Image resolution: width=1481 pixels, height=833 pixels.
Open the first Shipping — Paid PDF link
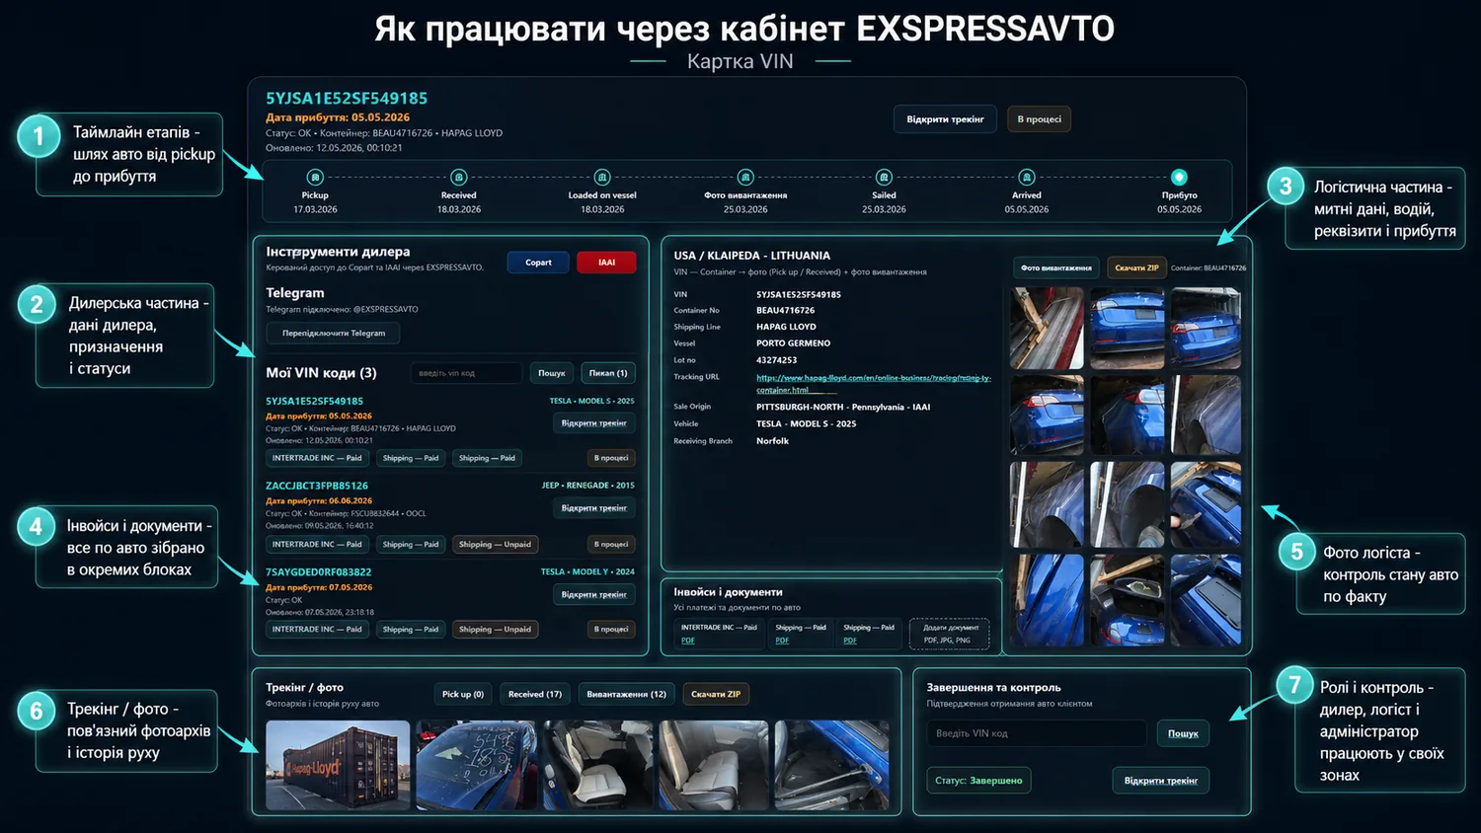pos(782,642)
